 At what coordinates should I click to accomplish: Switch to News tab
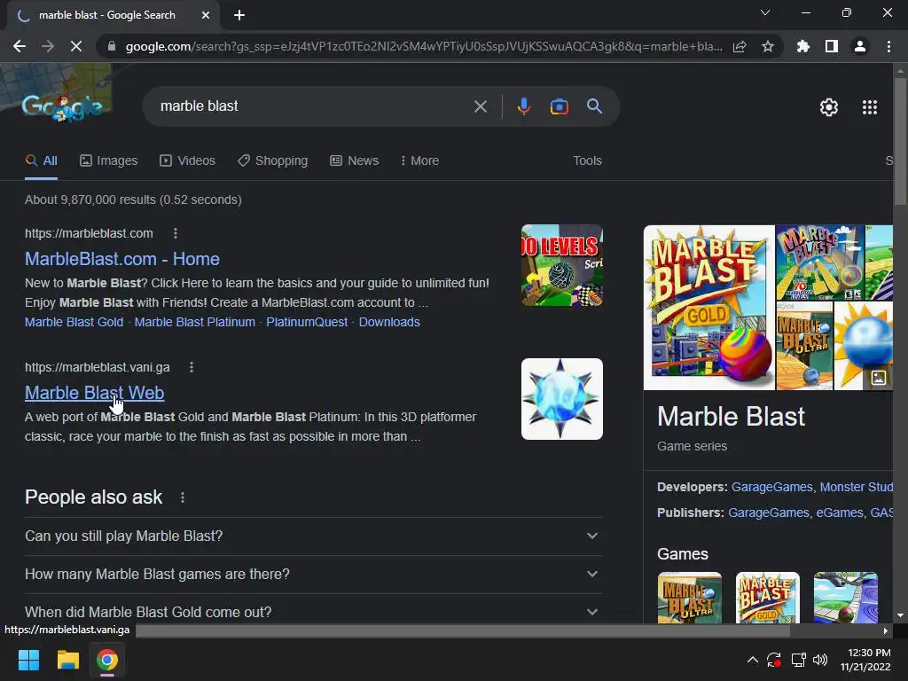pyautogui.click(x=355, y=161)
